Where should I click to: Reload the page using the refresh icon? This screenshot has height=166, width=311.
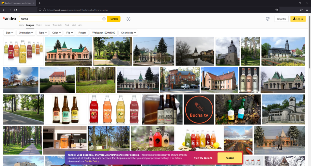[x=15, y=10]
